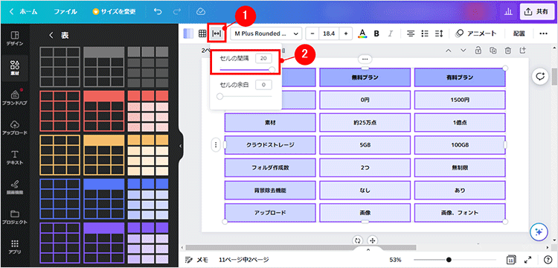Open the text color picker

tap(362, 33)
